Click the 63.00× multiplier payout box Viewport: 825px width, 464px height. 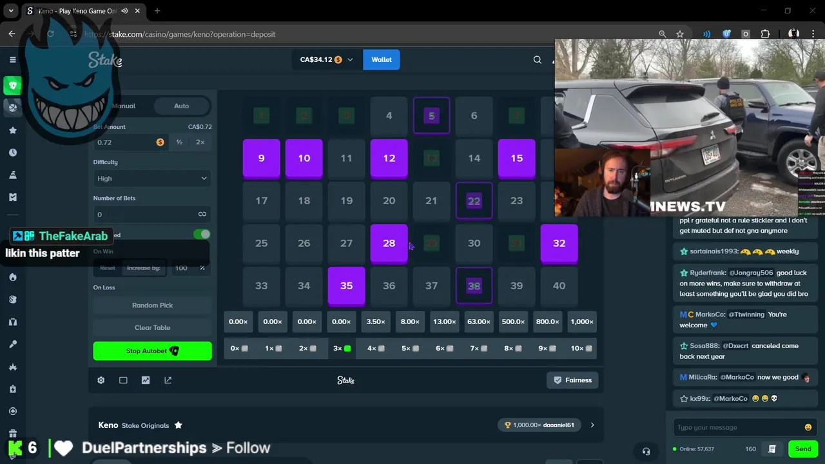479,322
